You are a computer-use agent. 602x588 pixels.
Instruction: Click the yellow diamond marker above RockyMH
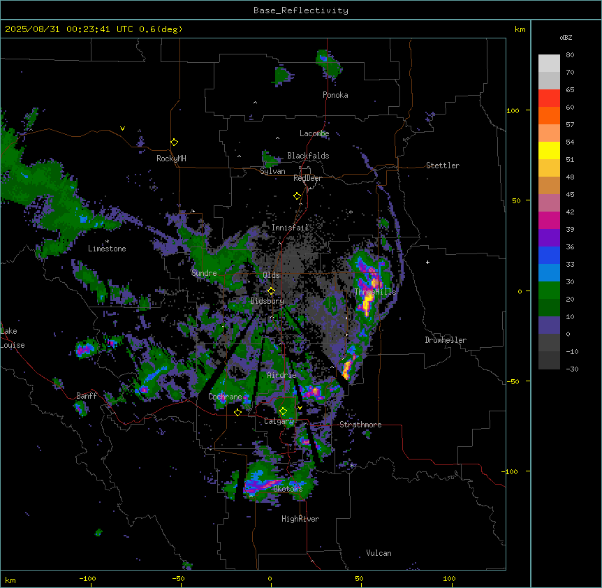174,142
